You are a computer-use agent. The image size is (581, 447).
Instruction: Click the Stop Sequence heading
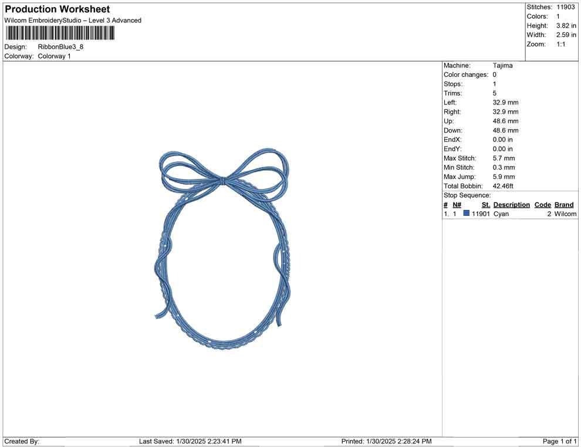tap(467, 195)
